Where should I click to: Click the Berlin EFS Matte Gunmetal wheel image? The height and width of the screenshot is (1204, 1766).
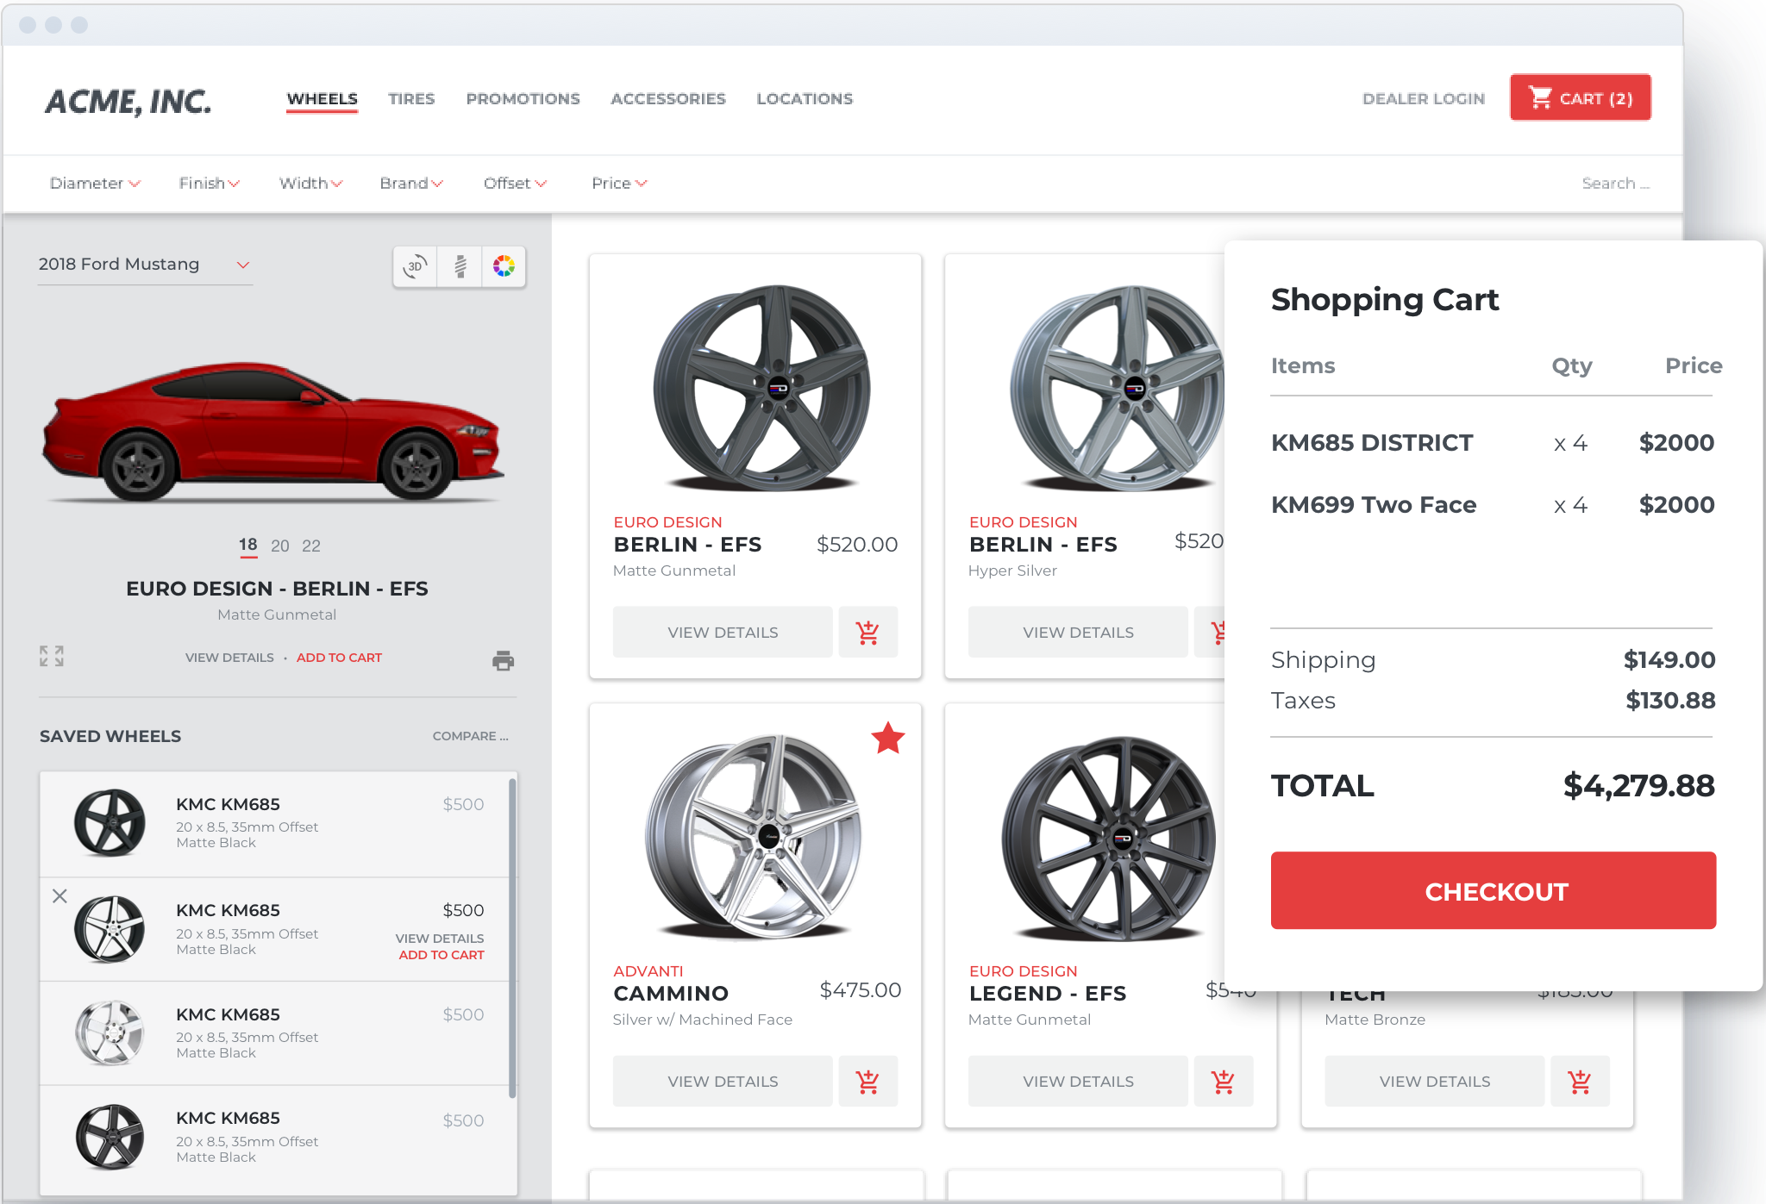pyautogui.click(x=761, y=388)
